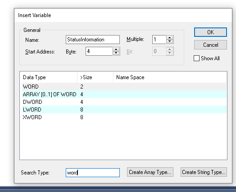The image size is (236, 192).
Task: Pick the XWORD data type row
Action: pos(124,117)
